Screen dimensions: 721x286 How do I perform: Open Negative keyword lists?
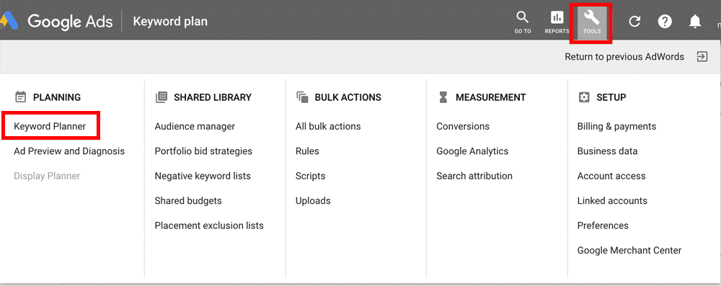(x=203, y=176)
